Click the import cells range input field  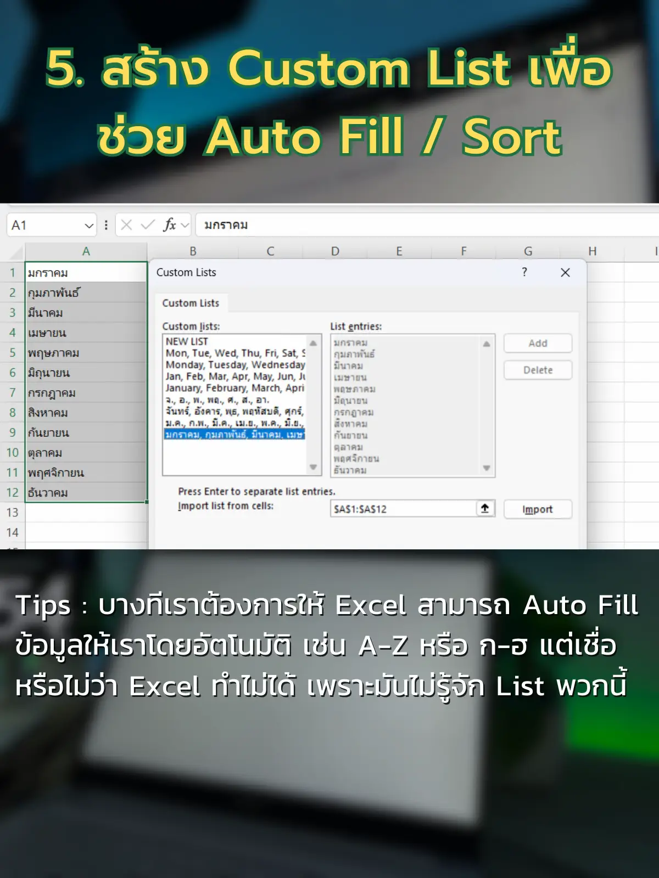(x=404, y=509)
